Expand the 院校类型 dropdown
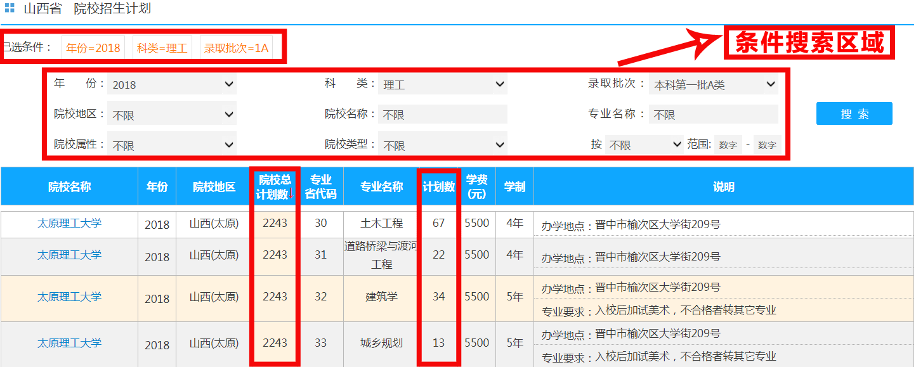This screenshot has width=916, height=367. click(x=442, y=145)
